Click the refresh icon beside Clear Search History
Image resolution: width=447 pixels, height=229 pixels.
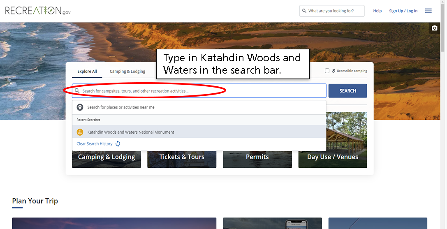tap(118, 144)
